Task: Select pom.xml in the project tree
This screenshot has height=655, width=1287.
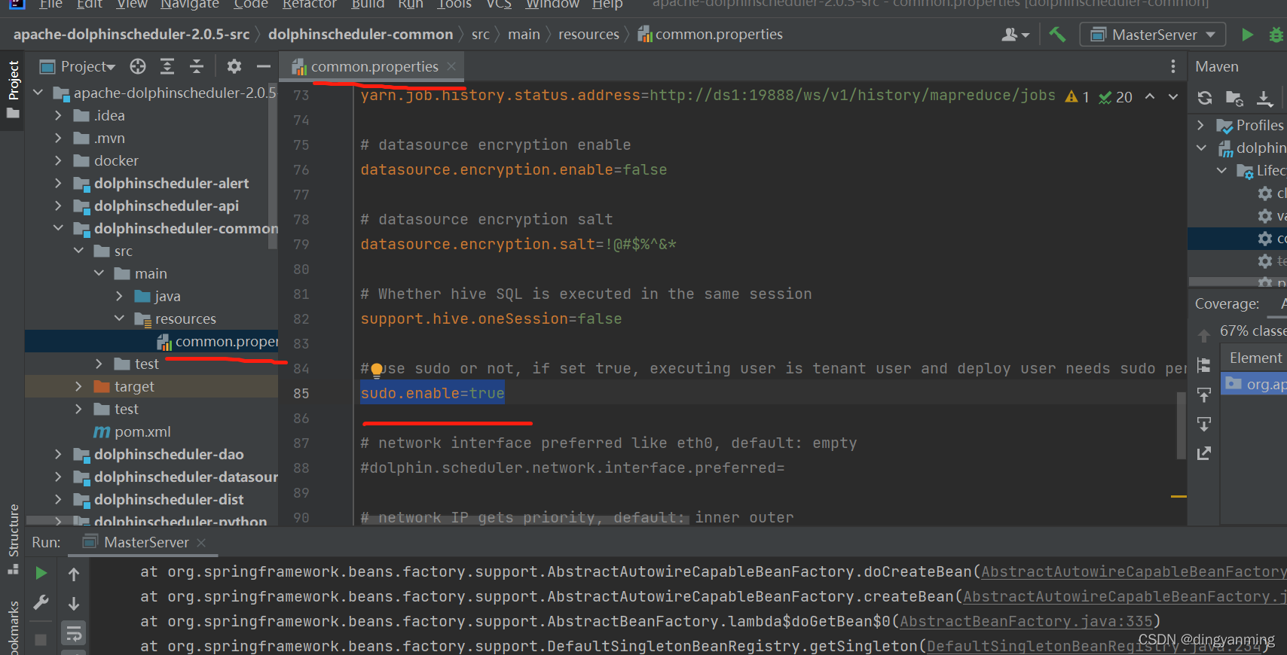Action: [x=132, y=432]
